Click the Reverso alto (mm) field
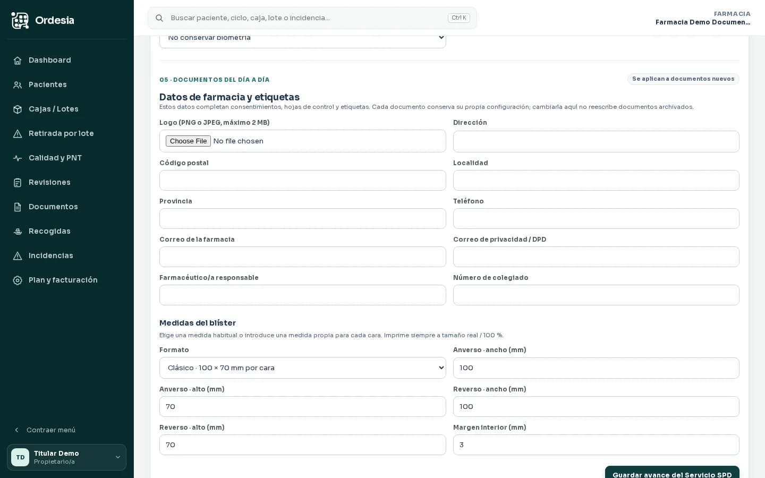Image resolution: width=765 pixels, height=478 pixels. click(303, 445)
